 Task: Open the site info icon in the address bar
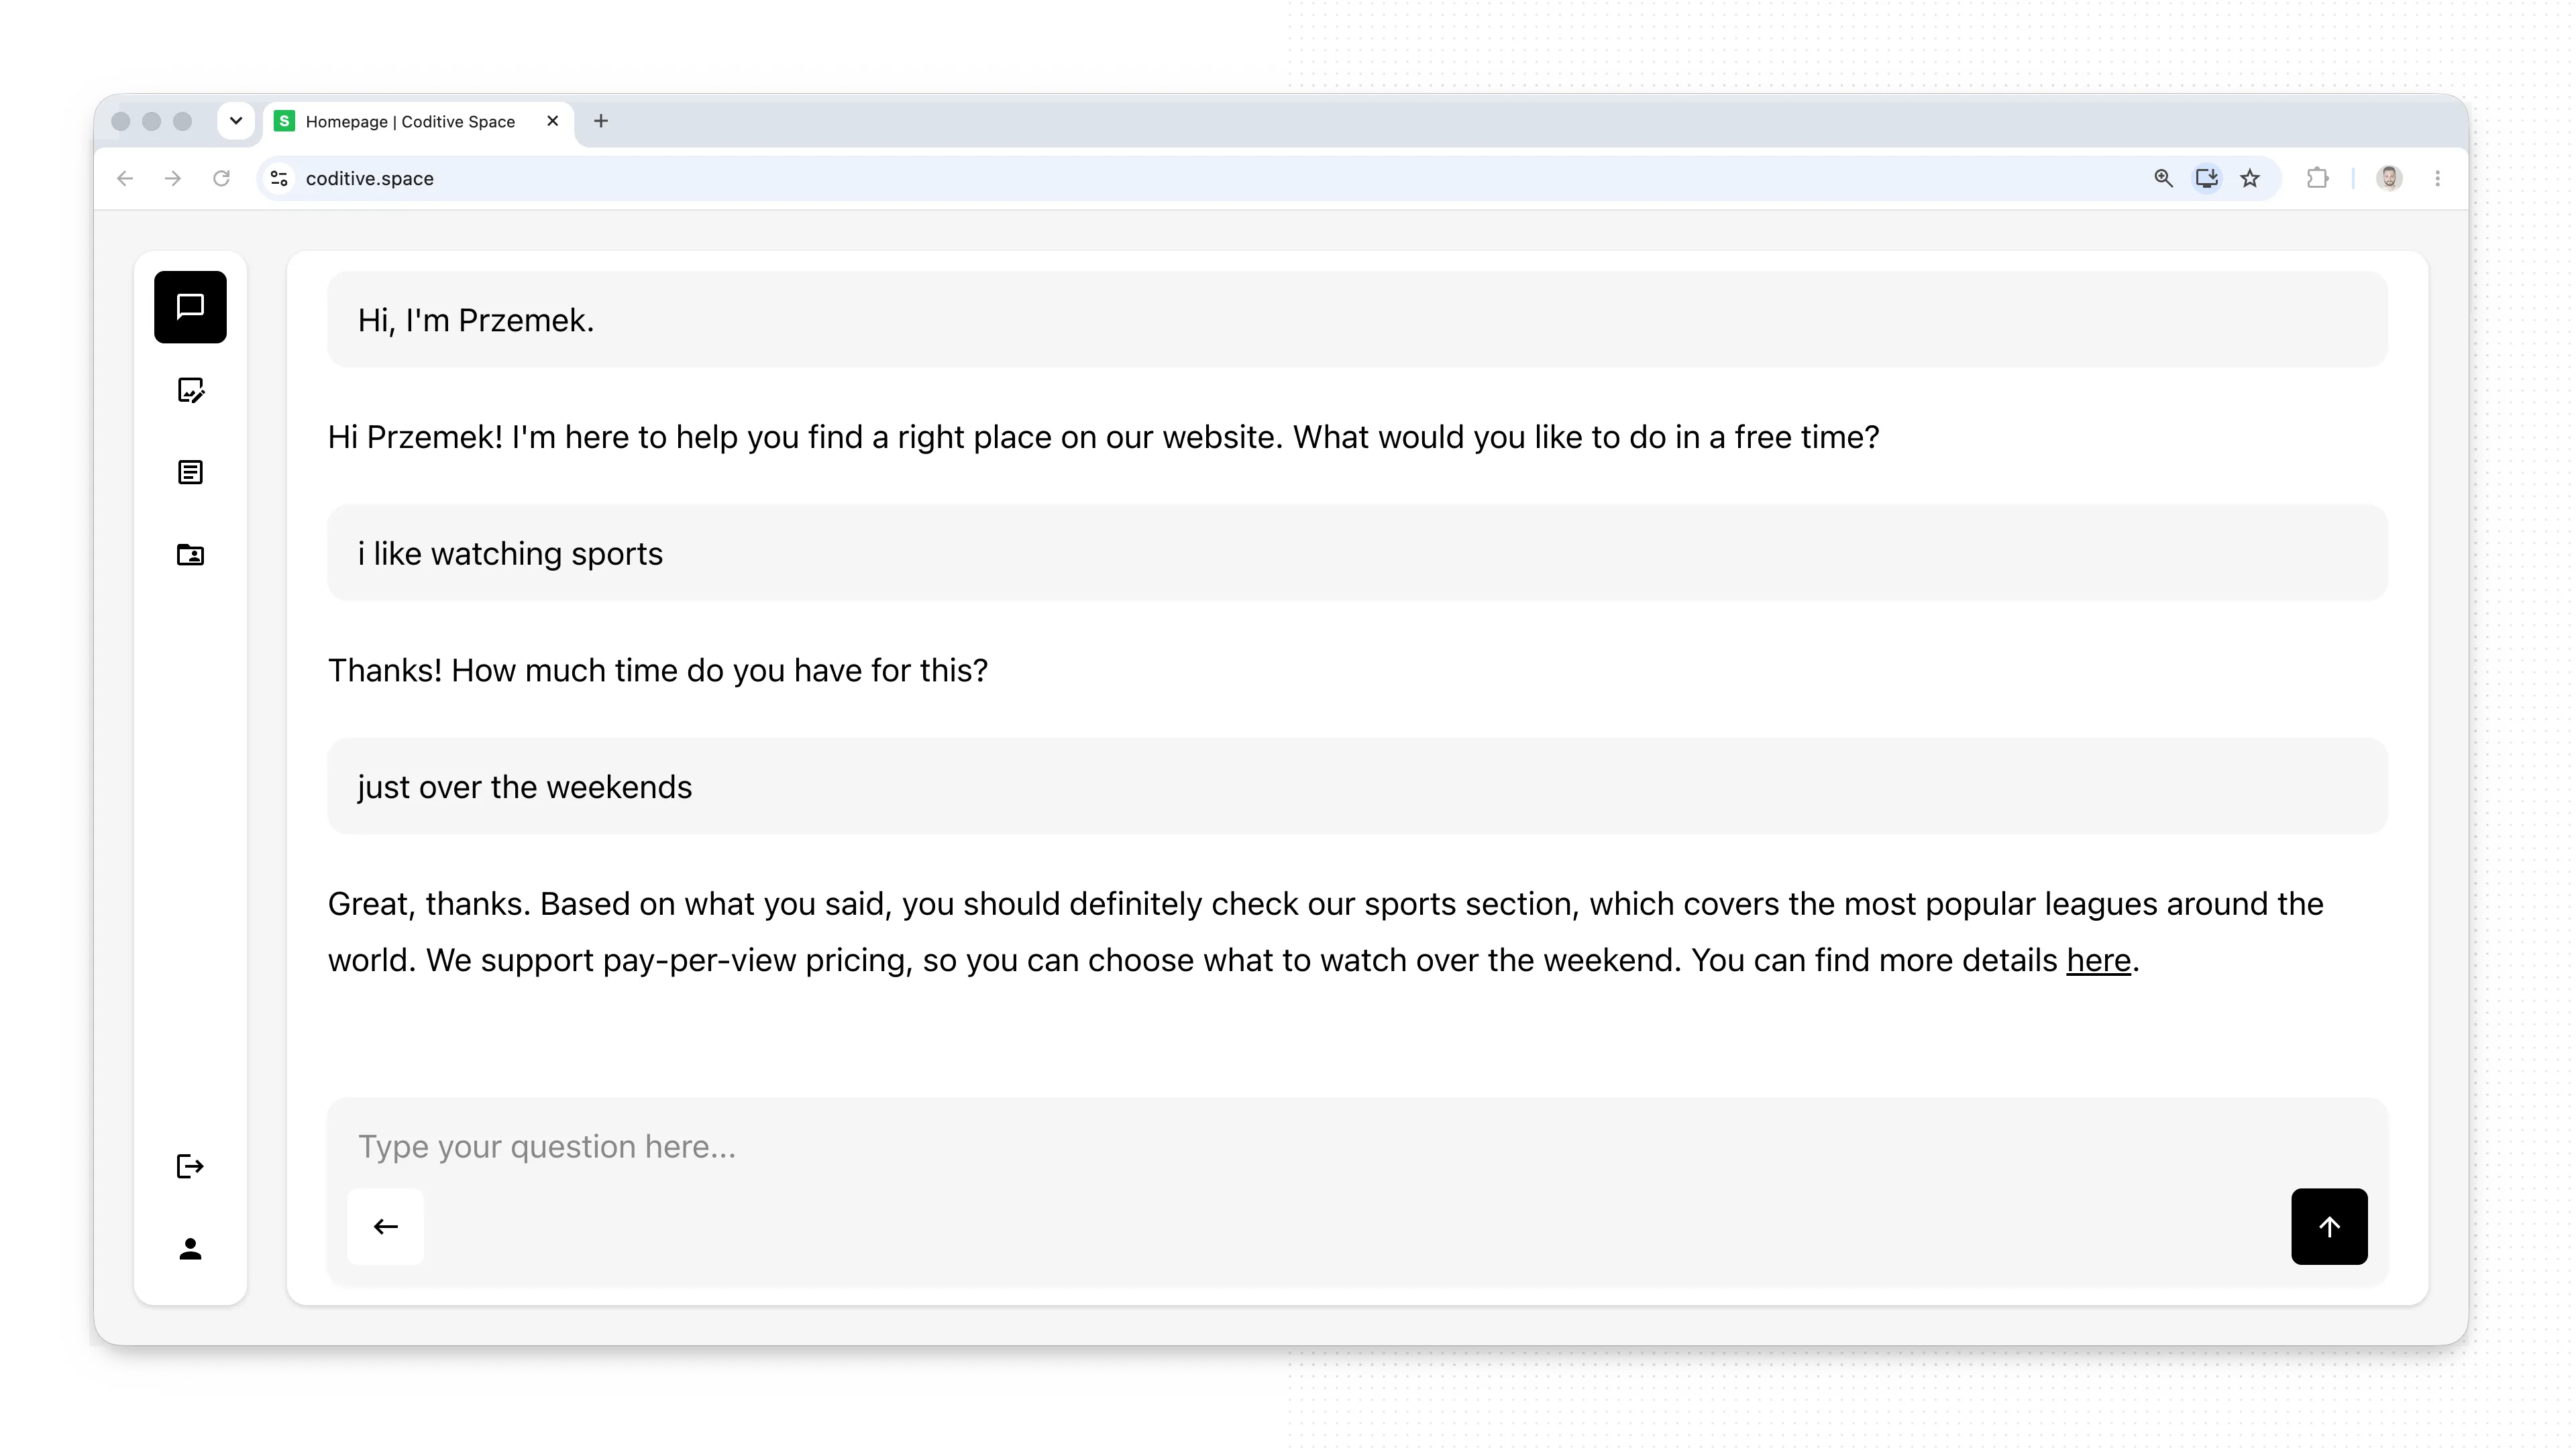click(x=279, y=178)
